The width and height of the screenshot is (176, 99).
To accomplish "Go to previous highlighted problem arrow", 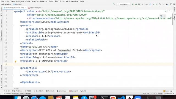I will (x=169, y=11).
